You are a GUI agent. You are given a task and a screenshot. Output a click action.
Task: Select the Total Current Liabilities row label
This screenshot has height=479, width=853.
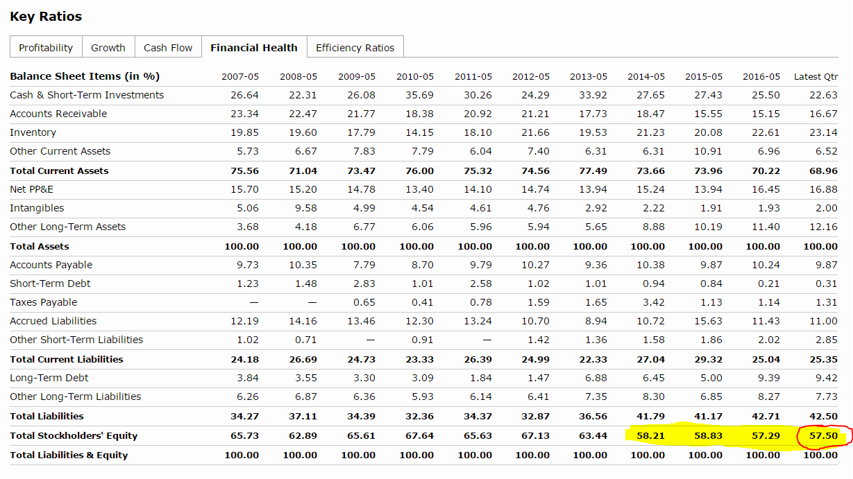click(67, 359)
